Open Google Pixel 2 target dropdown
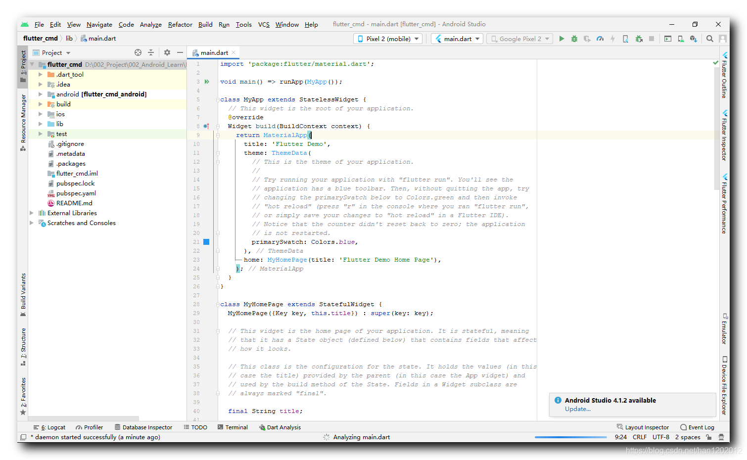The image size is (747, 460). [x=519, y=39]
